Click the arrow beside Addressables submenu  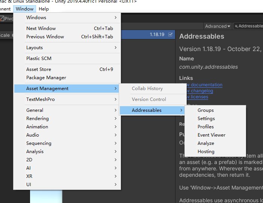coord(181,110)
